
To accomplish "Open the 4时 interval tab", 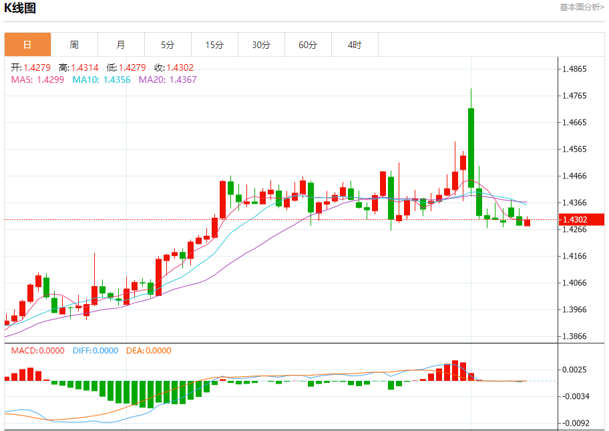I will (355, 45).
